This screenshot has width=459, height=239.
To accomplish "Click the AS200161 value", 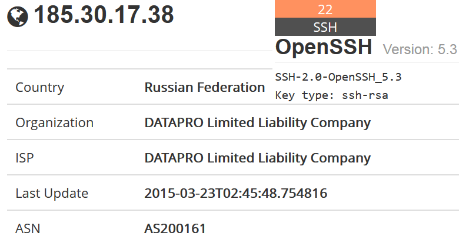I will (175, 228).
